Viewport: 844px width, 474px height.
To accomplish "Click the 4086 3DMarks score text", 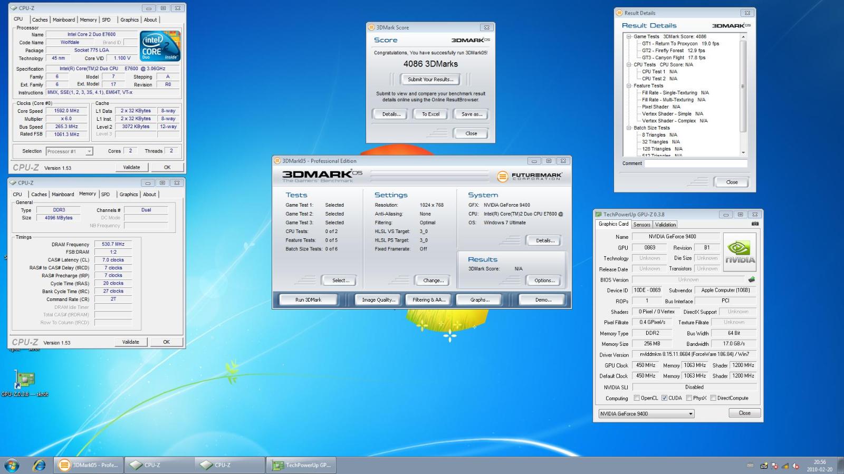I will pyautogui.click(x=430, y=64).
